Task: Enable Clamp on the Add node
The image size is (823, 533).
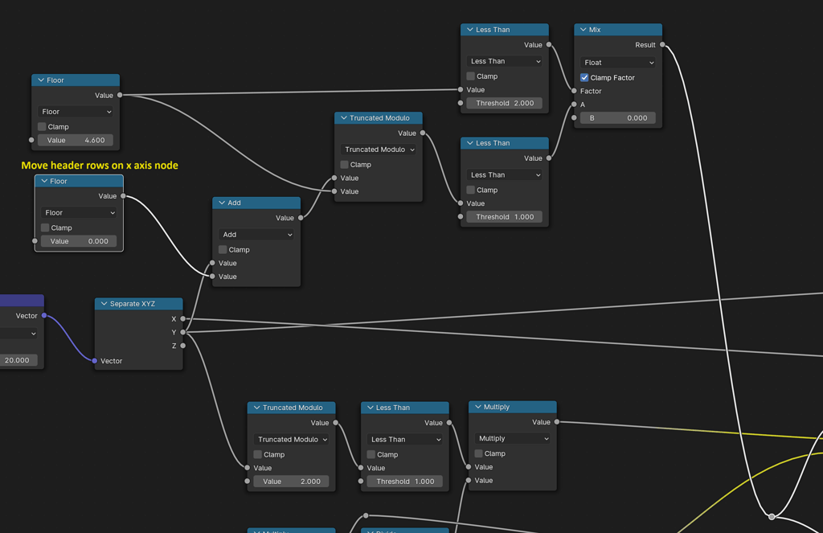Action: click(222, 249)
